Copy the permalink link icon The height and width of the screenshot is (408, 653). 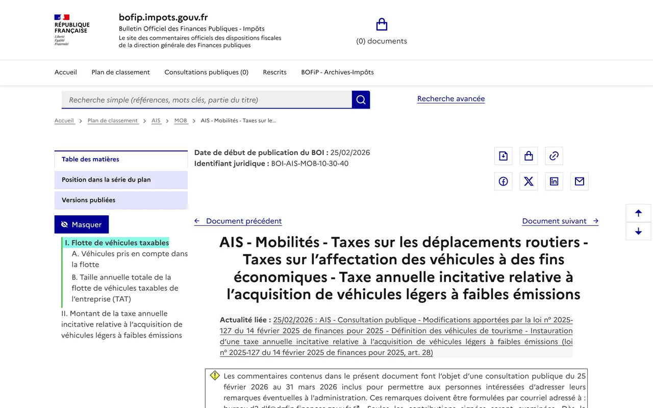point(554,156)
